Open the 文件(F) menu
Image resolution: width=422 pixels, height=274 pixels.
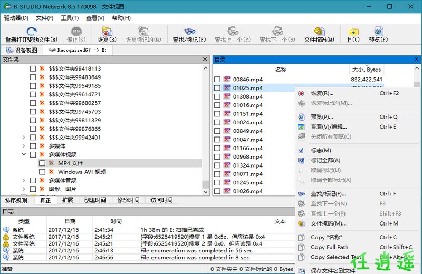click(44, 18)
